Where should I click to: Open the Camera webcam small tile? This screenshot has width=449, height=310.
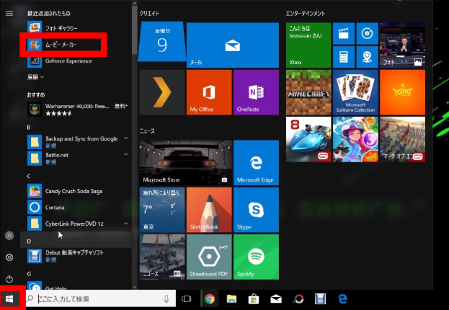pos(367,57)
